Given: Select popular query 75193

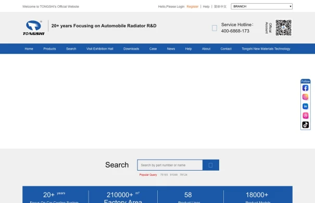Looking at the screenshot, I should click(164, 175).
